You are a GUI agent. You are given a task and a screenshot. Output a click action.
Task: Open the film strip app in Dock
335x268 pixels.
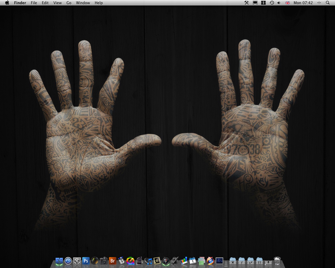[x=139, y=261]
